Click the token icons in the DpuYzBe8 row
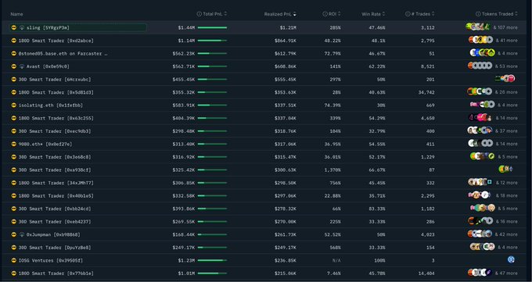The image size is (532, 282). coord(483,247)
